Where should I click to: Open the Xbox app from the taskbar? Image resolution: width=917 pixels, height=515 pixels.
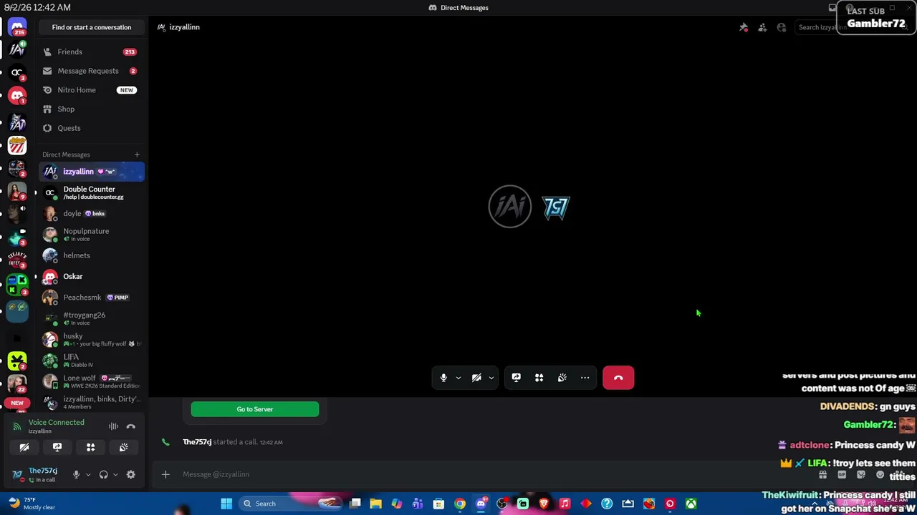click(x=691, y=504)
